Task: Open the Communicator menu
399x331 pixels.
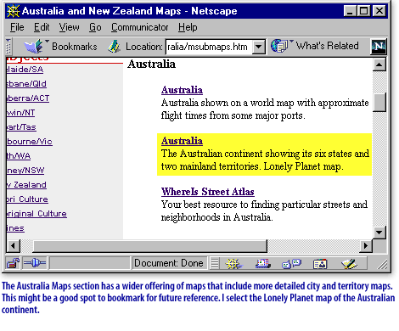Action: pos(140,27)
